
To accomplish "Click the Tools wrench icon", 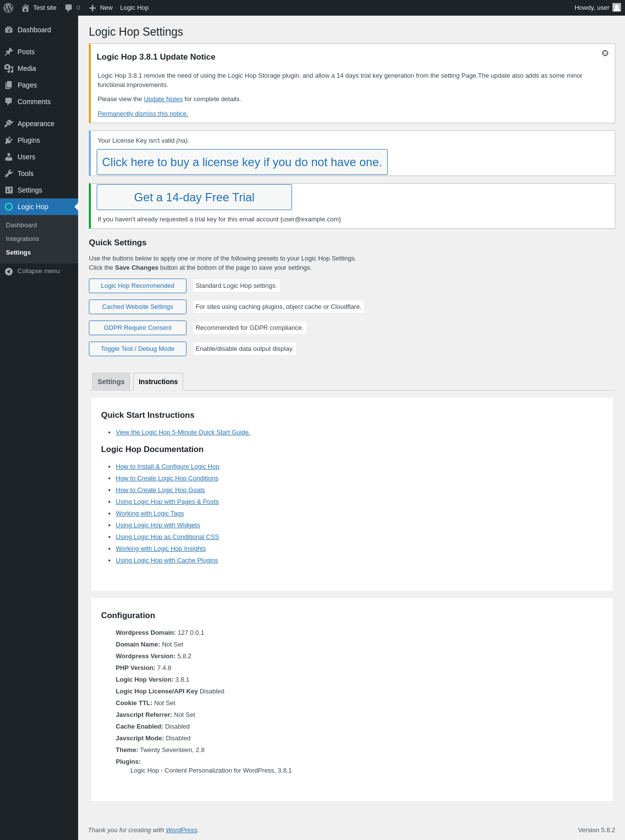I will click(x=9, y=173).
